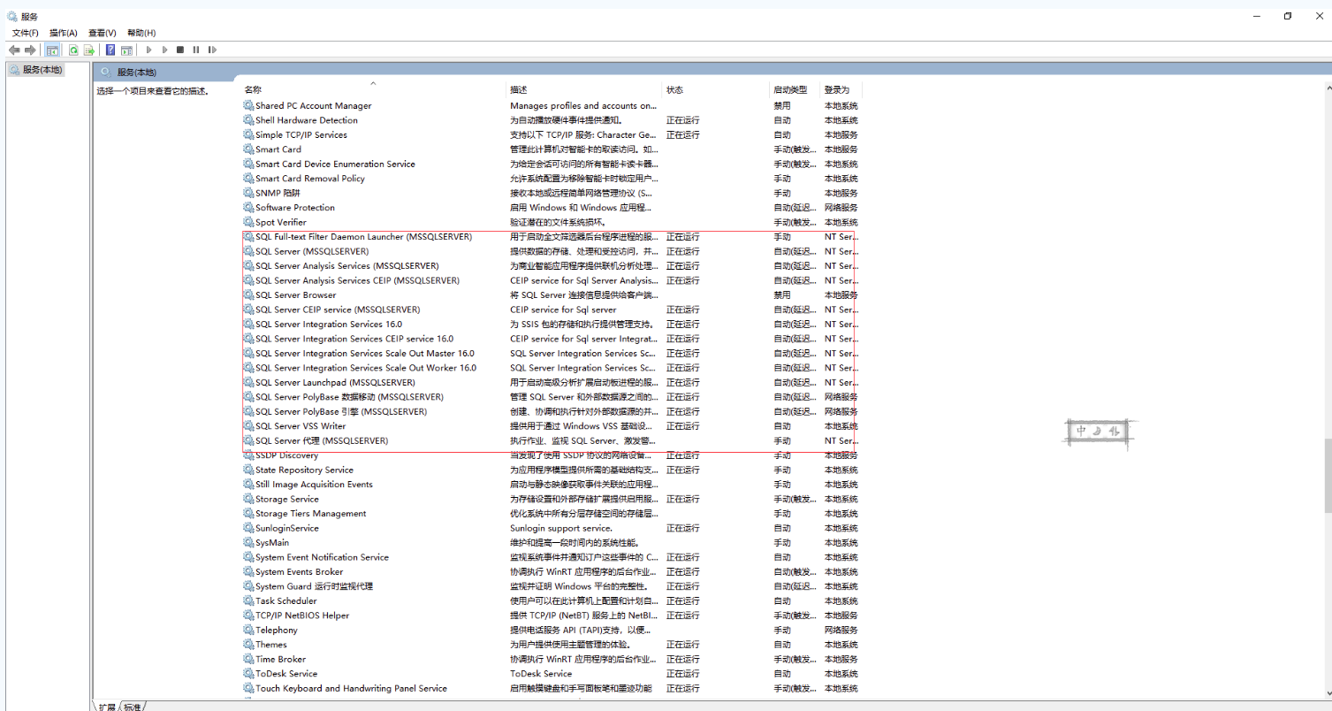Image resolution: width=1332 pixels, height=711 pixels.
Task: Click the gear icon of State Repository Service
Action: pyautogui.click(x=248, y=470)
